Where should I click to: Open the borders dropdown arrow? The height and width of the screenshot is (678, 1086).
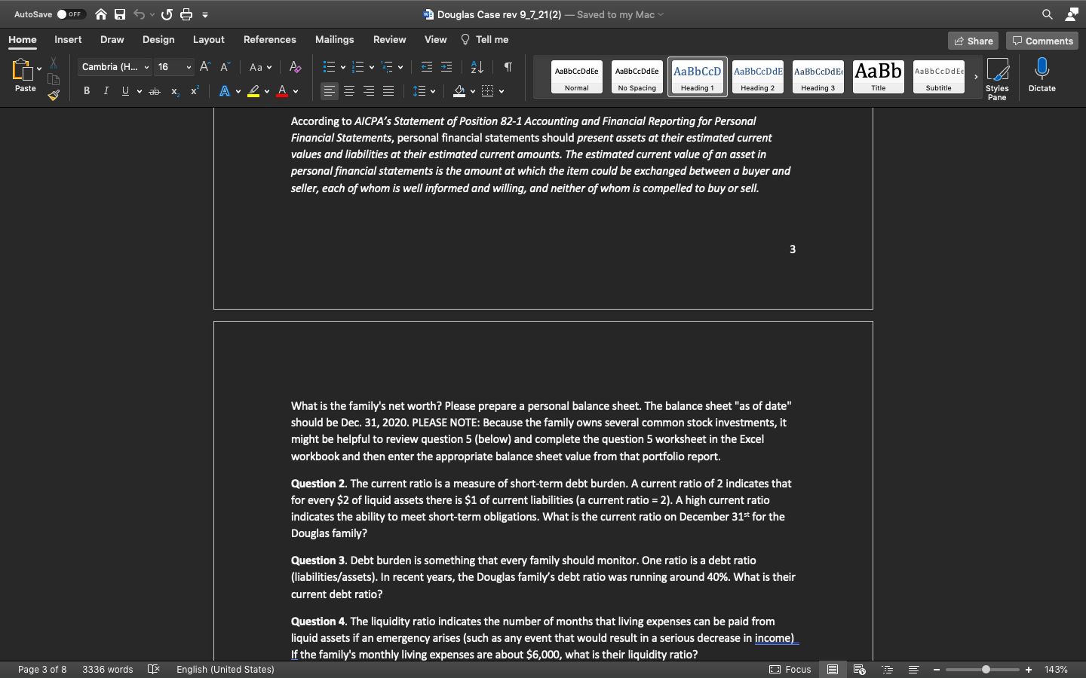(x=502, y=91)
